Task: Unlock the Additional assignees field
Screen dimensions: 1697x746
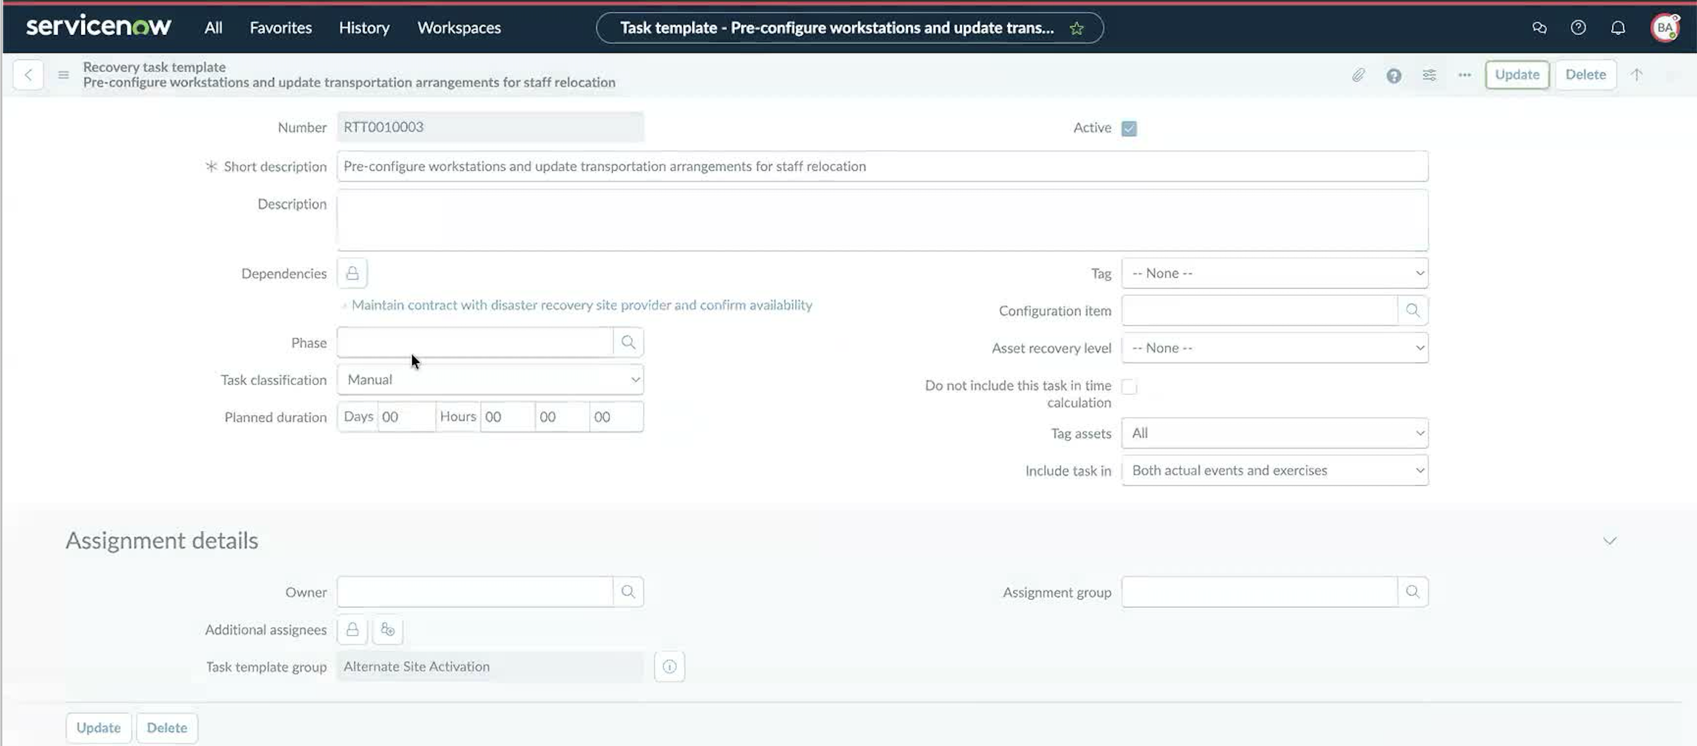Action: click(352, 629)
